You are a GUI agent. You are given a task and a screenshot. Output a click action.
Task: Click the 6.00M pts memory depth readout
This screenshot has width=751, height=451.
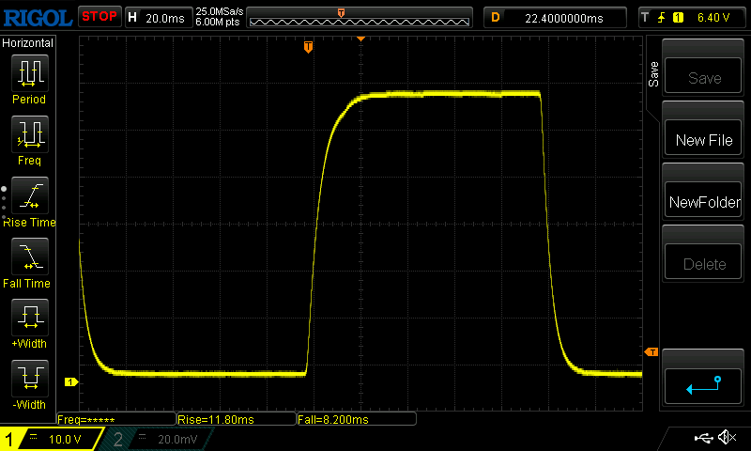coord(218,22)
